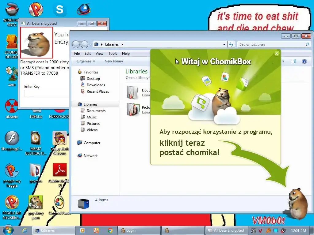This screenshot has height=235, width=314.
Task: Open the Skype desktop icon
Action: [x=60, y=9]
